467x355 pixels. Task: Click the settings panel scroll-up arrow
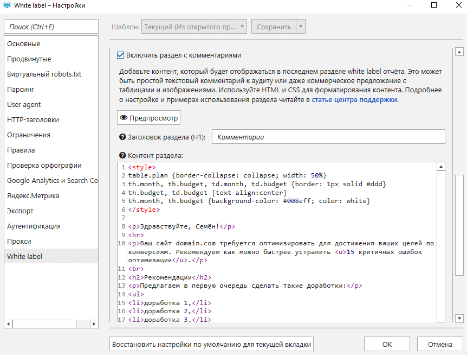point(459,52)
